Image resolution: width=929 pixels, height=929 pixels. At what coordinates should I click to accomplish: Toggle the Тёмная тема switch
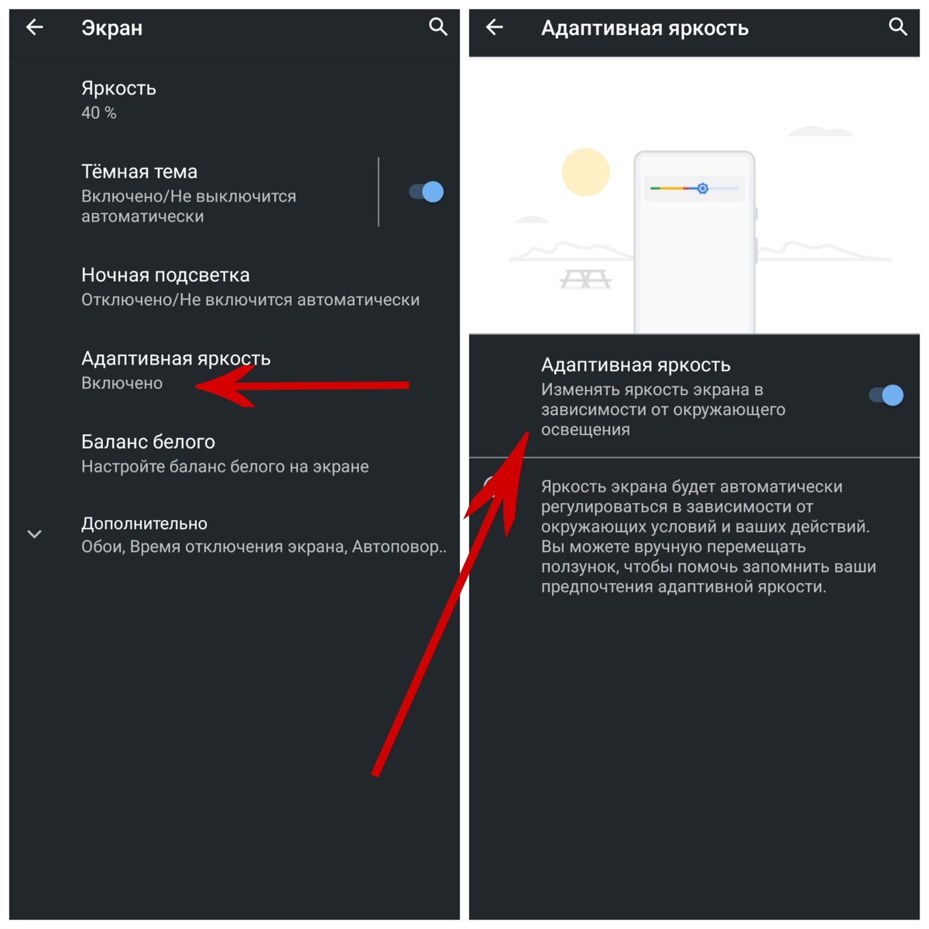426,192
